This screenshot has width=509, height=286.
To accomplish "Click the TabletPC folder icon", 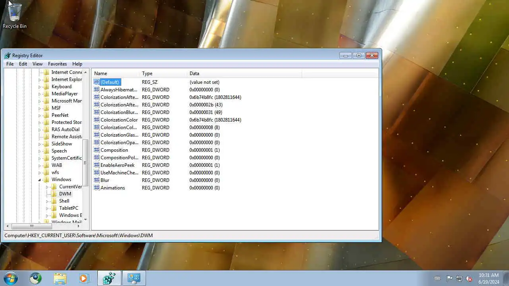I will point(54,208).
